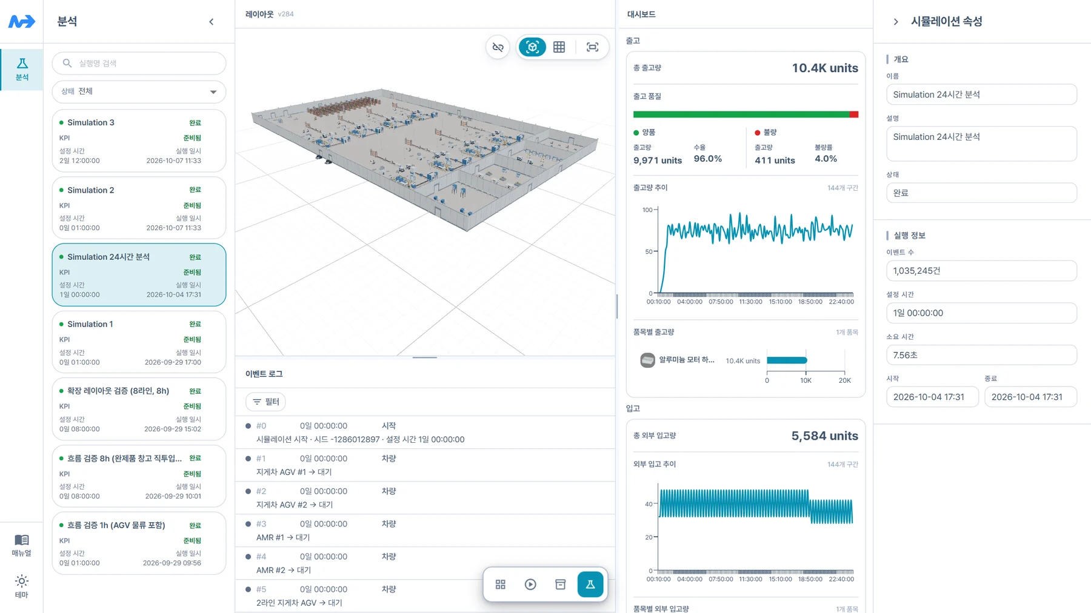Screen dimensions: 1091x613
Task: Click event row #3 AMR #1 → 대기
Action: point(425,531)
